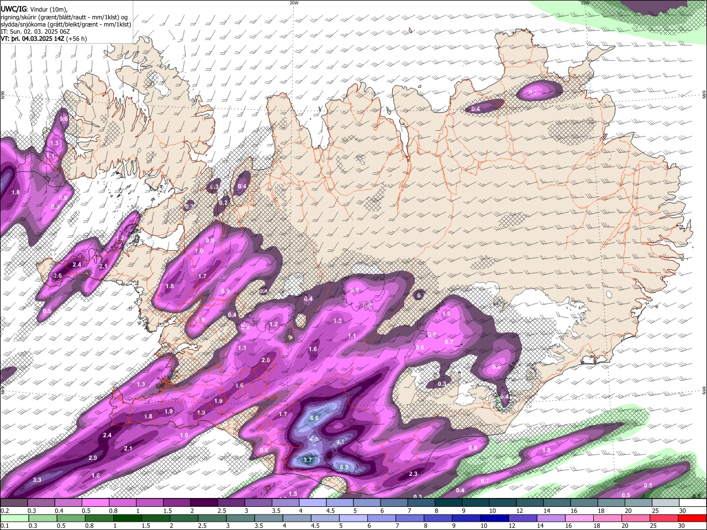Click the darkest purple swatch starting at 2 in top legend
Screen dimensions: 707x530
[204, 503]
